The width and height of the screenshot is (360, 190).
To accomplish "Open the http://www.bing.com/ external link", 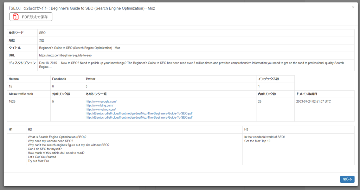I will tap(99, 105).
